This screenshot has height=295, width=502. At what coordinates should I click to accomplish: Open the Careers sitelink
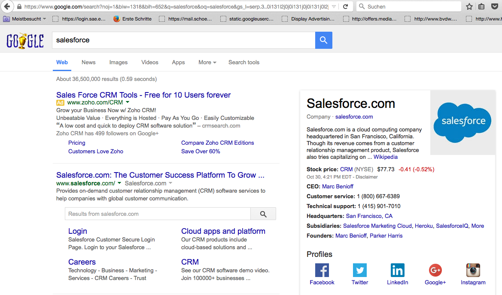82,262
